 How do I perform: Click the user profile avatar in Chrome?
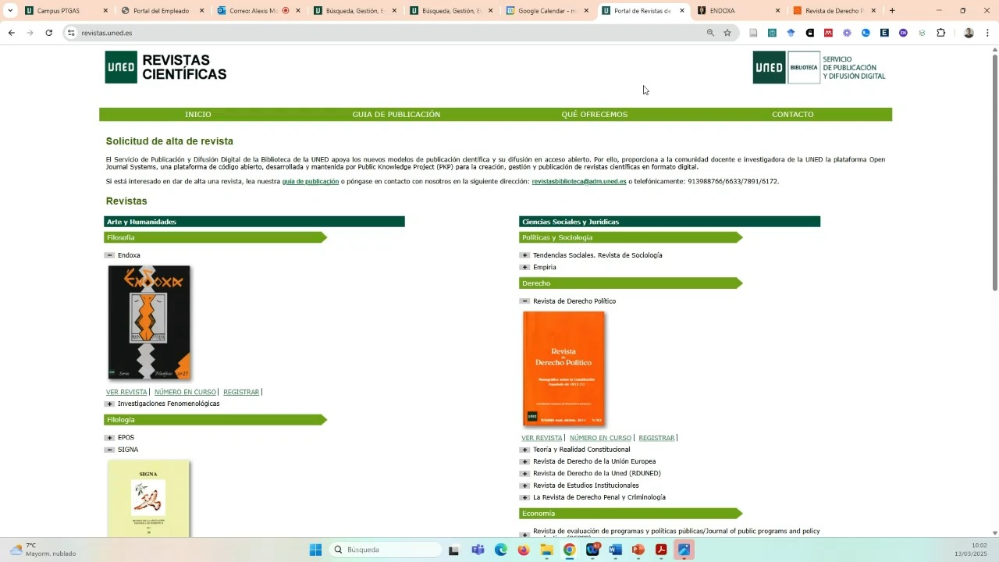[x=969, y=33]
